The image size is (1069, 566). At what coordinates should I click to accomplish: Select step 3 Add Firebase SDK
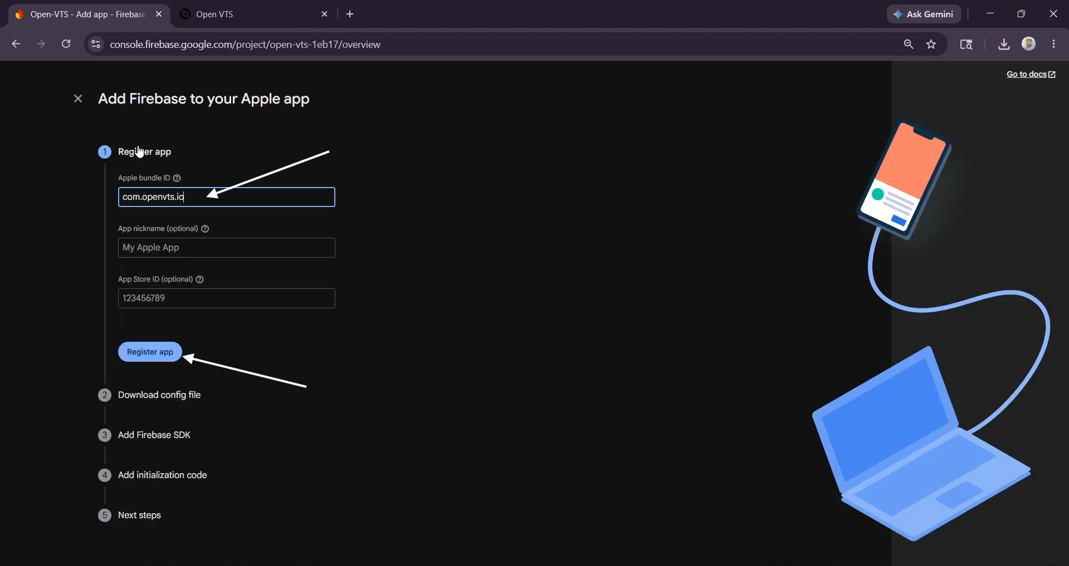[154, 435]
